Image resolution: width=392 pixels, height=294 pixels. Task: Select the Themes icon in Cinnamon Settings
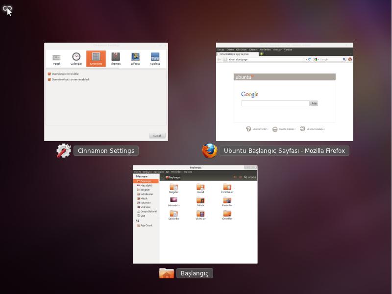pos(116,57)
